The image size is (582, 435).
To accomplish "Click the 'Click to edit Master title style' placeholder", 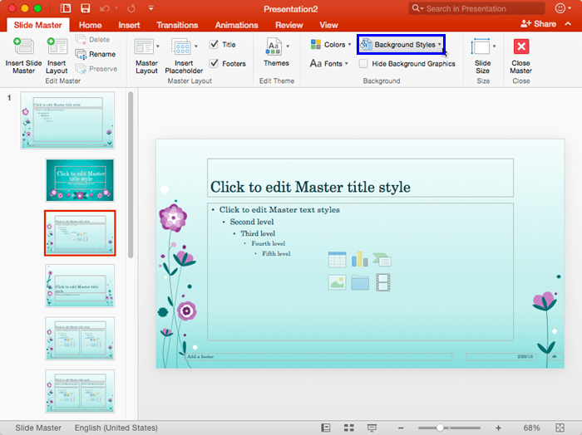I will (x=360, y=178).
